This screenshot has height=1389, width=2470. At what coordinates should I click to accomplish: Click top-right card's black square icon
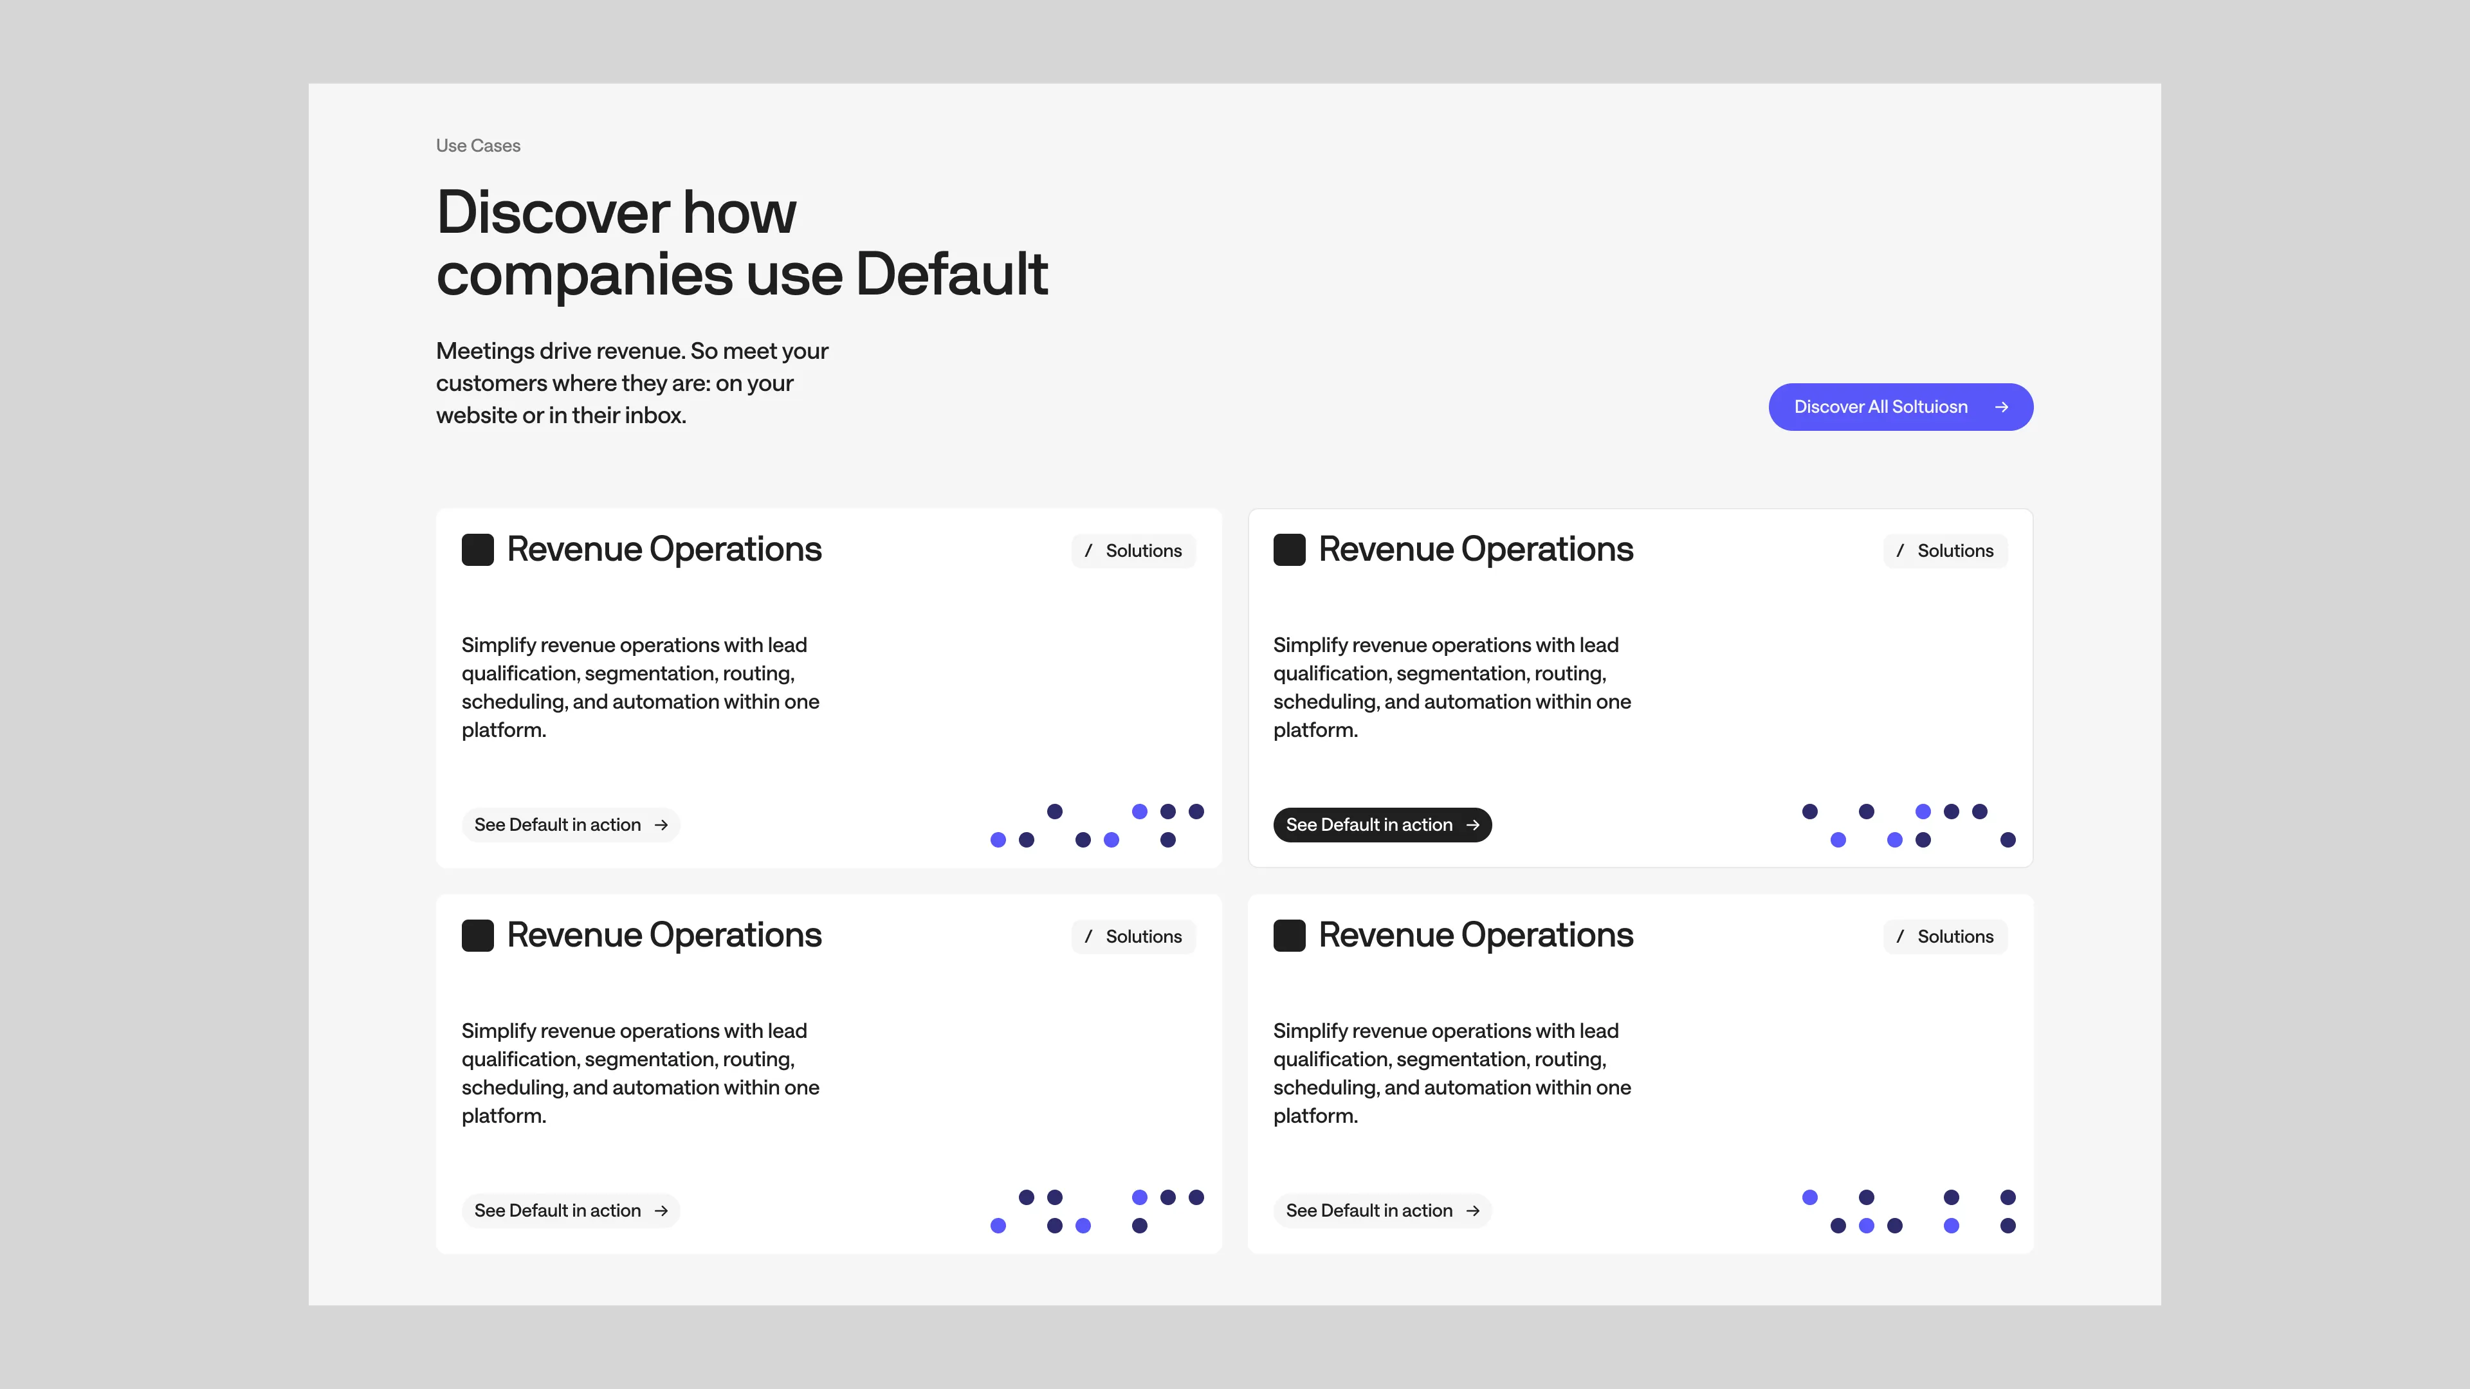(x=1288, y=550)
